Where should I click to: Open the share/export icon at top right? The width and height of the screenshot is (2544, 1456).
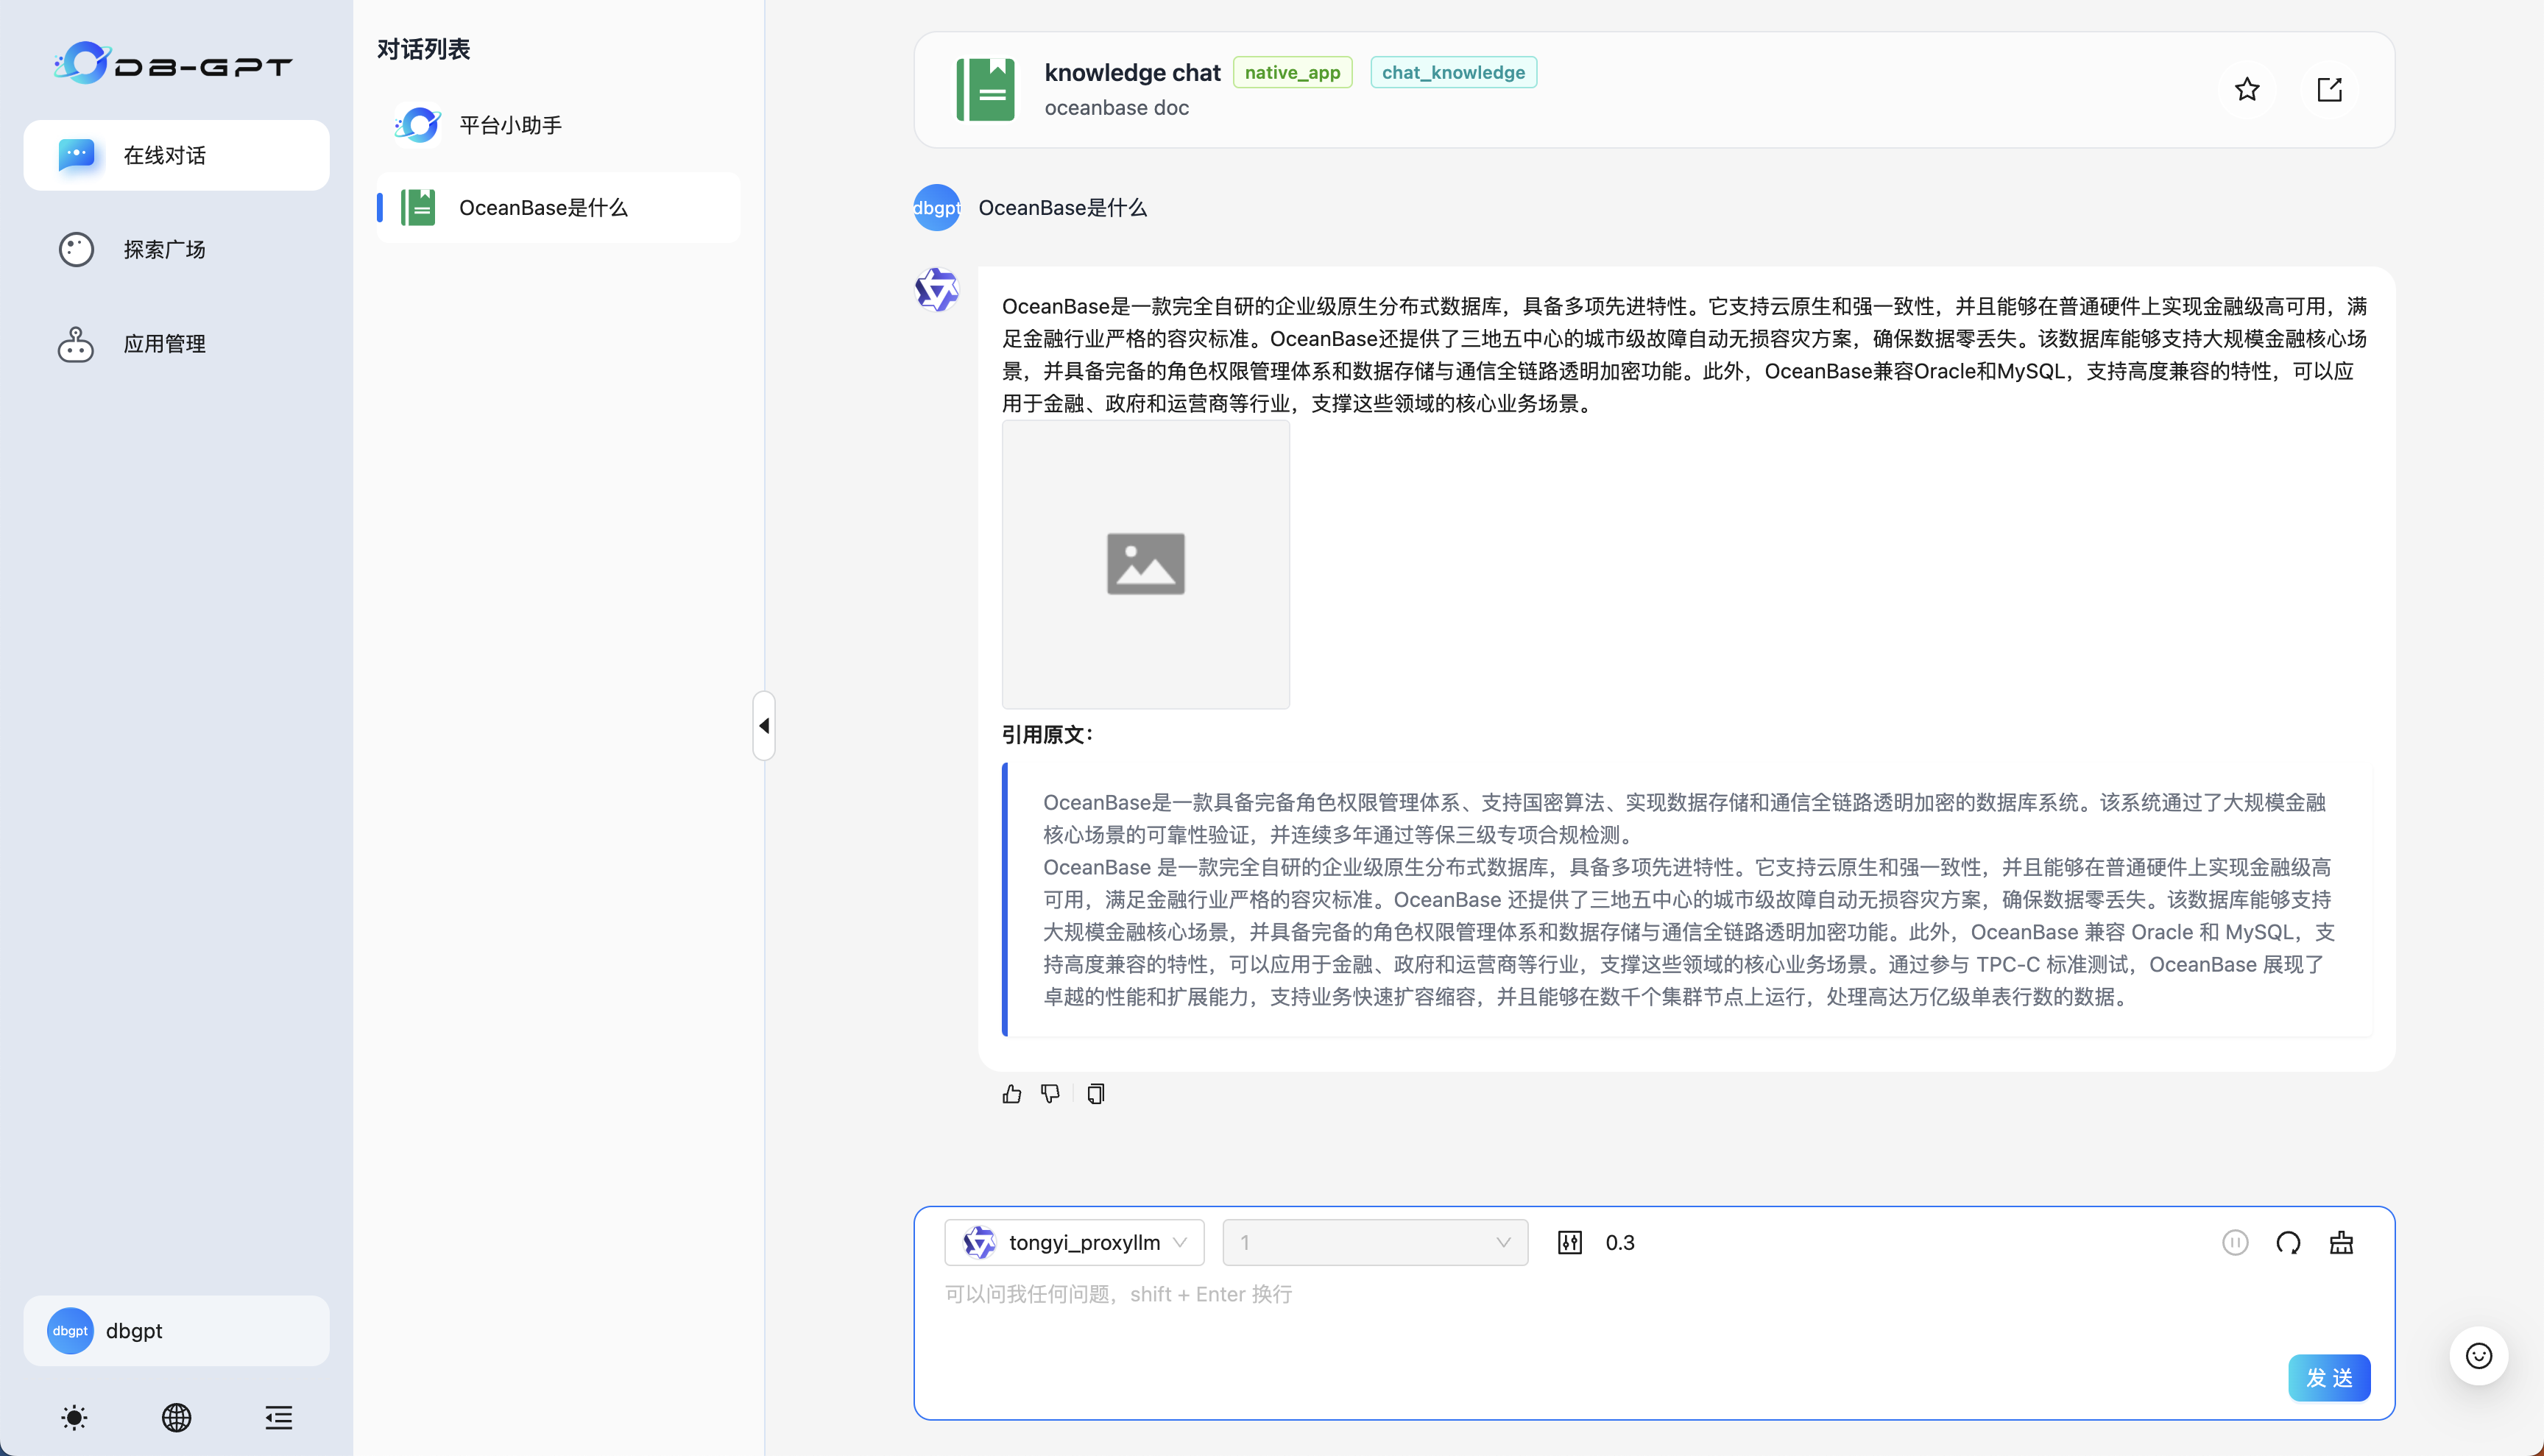(2330, 89)
